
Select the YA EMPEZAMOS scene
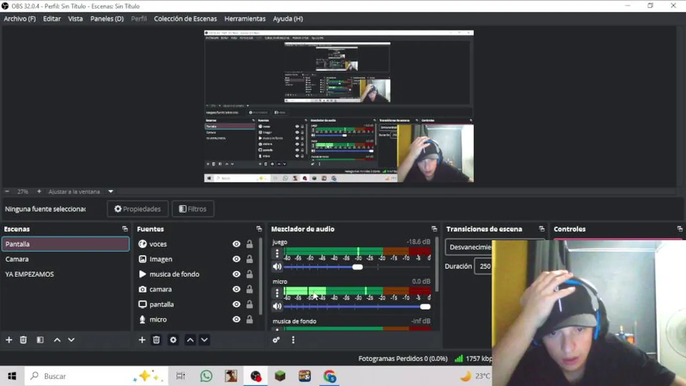pyautogui.click(x=65, y=274)
